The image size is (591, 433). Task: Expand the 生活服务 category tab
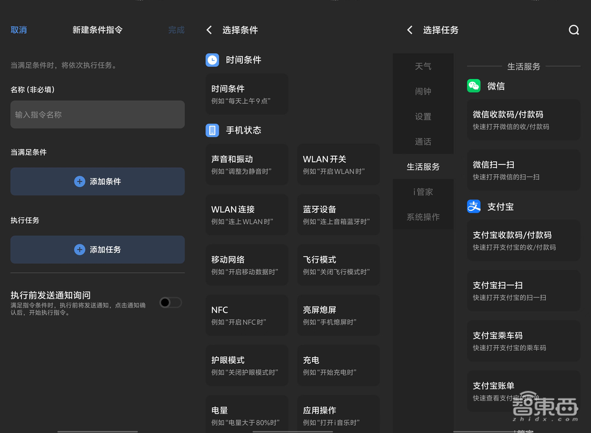(423, 167)
